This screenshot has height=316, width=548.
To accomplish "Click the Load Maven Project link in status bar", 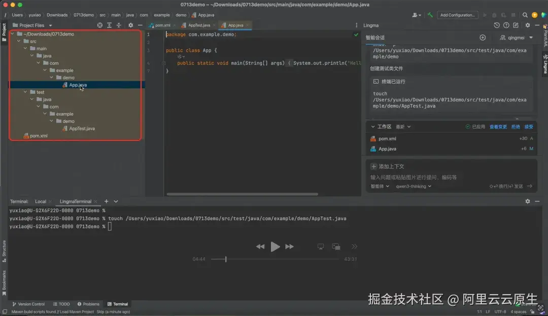I will coord(77,312).
